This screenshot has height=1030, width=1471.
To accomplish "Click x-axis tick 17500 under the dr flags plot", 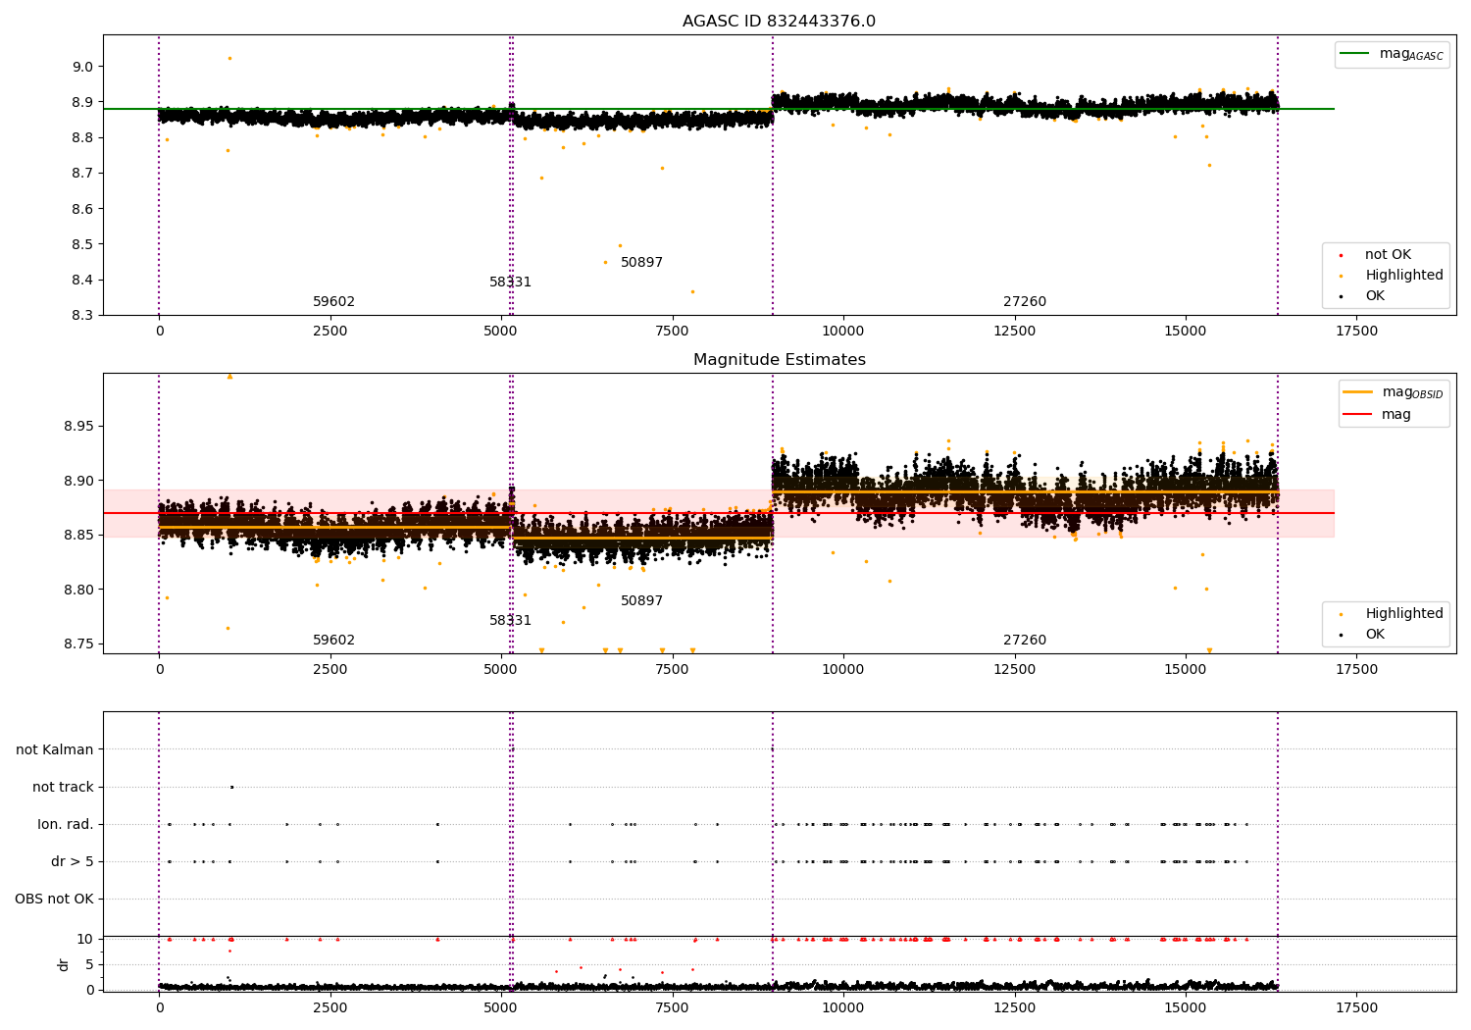I will (x=1357, y=1008).
